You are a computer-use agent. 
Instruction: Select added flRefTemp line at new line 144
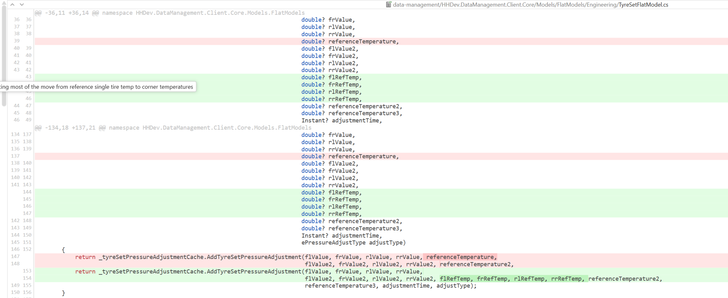[331, 193]
